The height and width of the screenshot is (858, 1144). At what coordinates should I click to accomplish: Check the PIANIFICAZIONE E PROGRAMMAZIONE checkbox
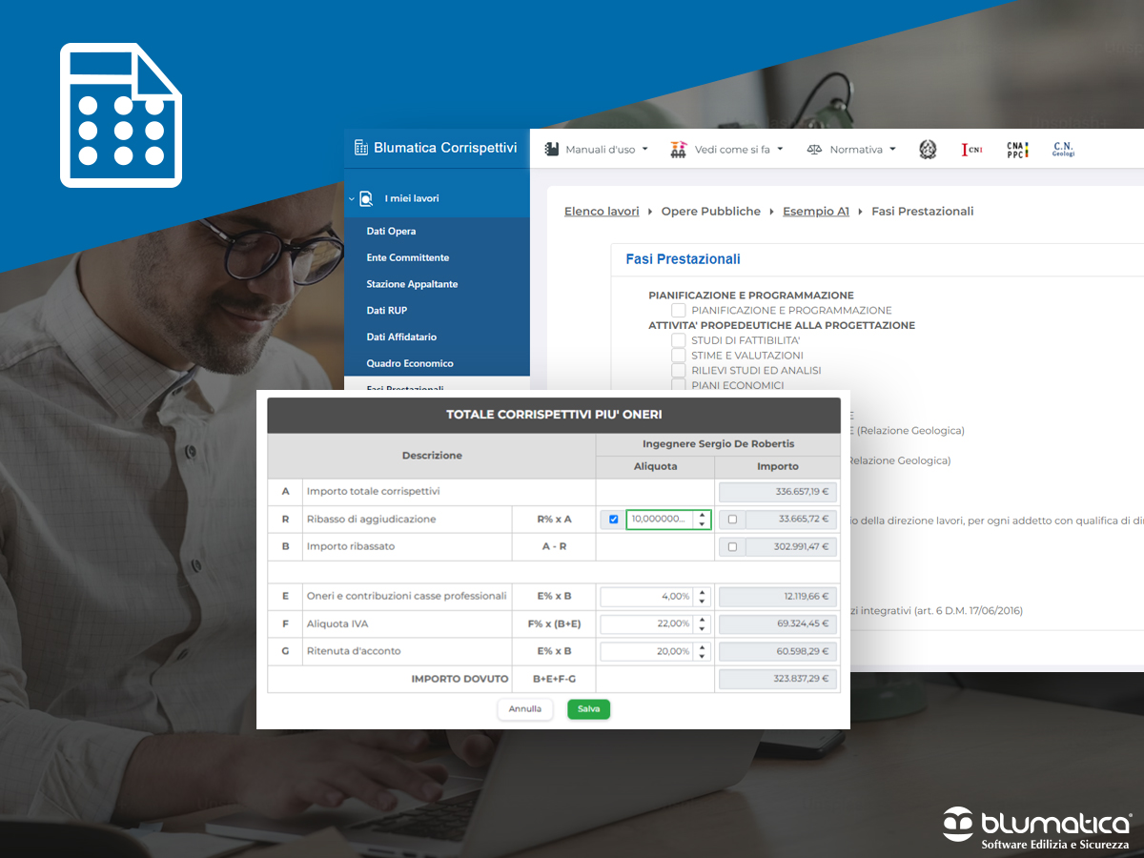[x=678, y=310]
